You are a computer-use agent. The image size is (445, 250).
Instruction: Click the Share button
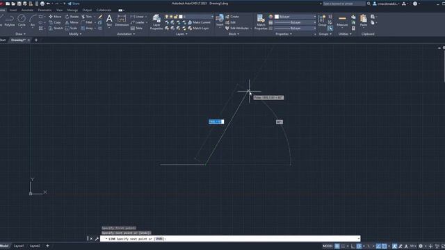coord(74,3)
